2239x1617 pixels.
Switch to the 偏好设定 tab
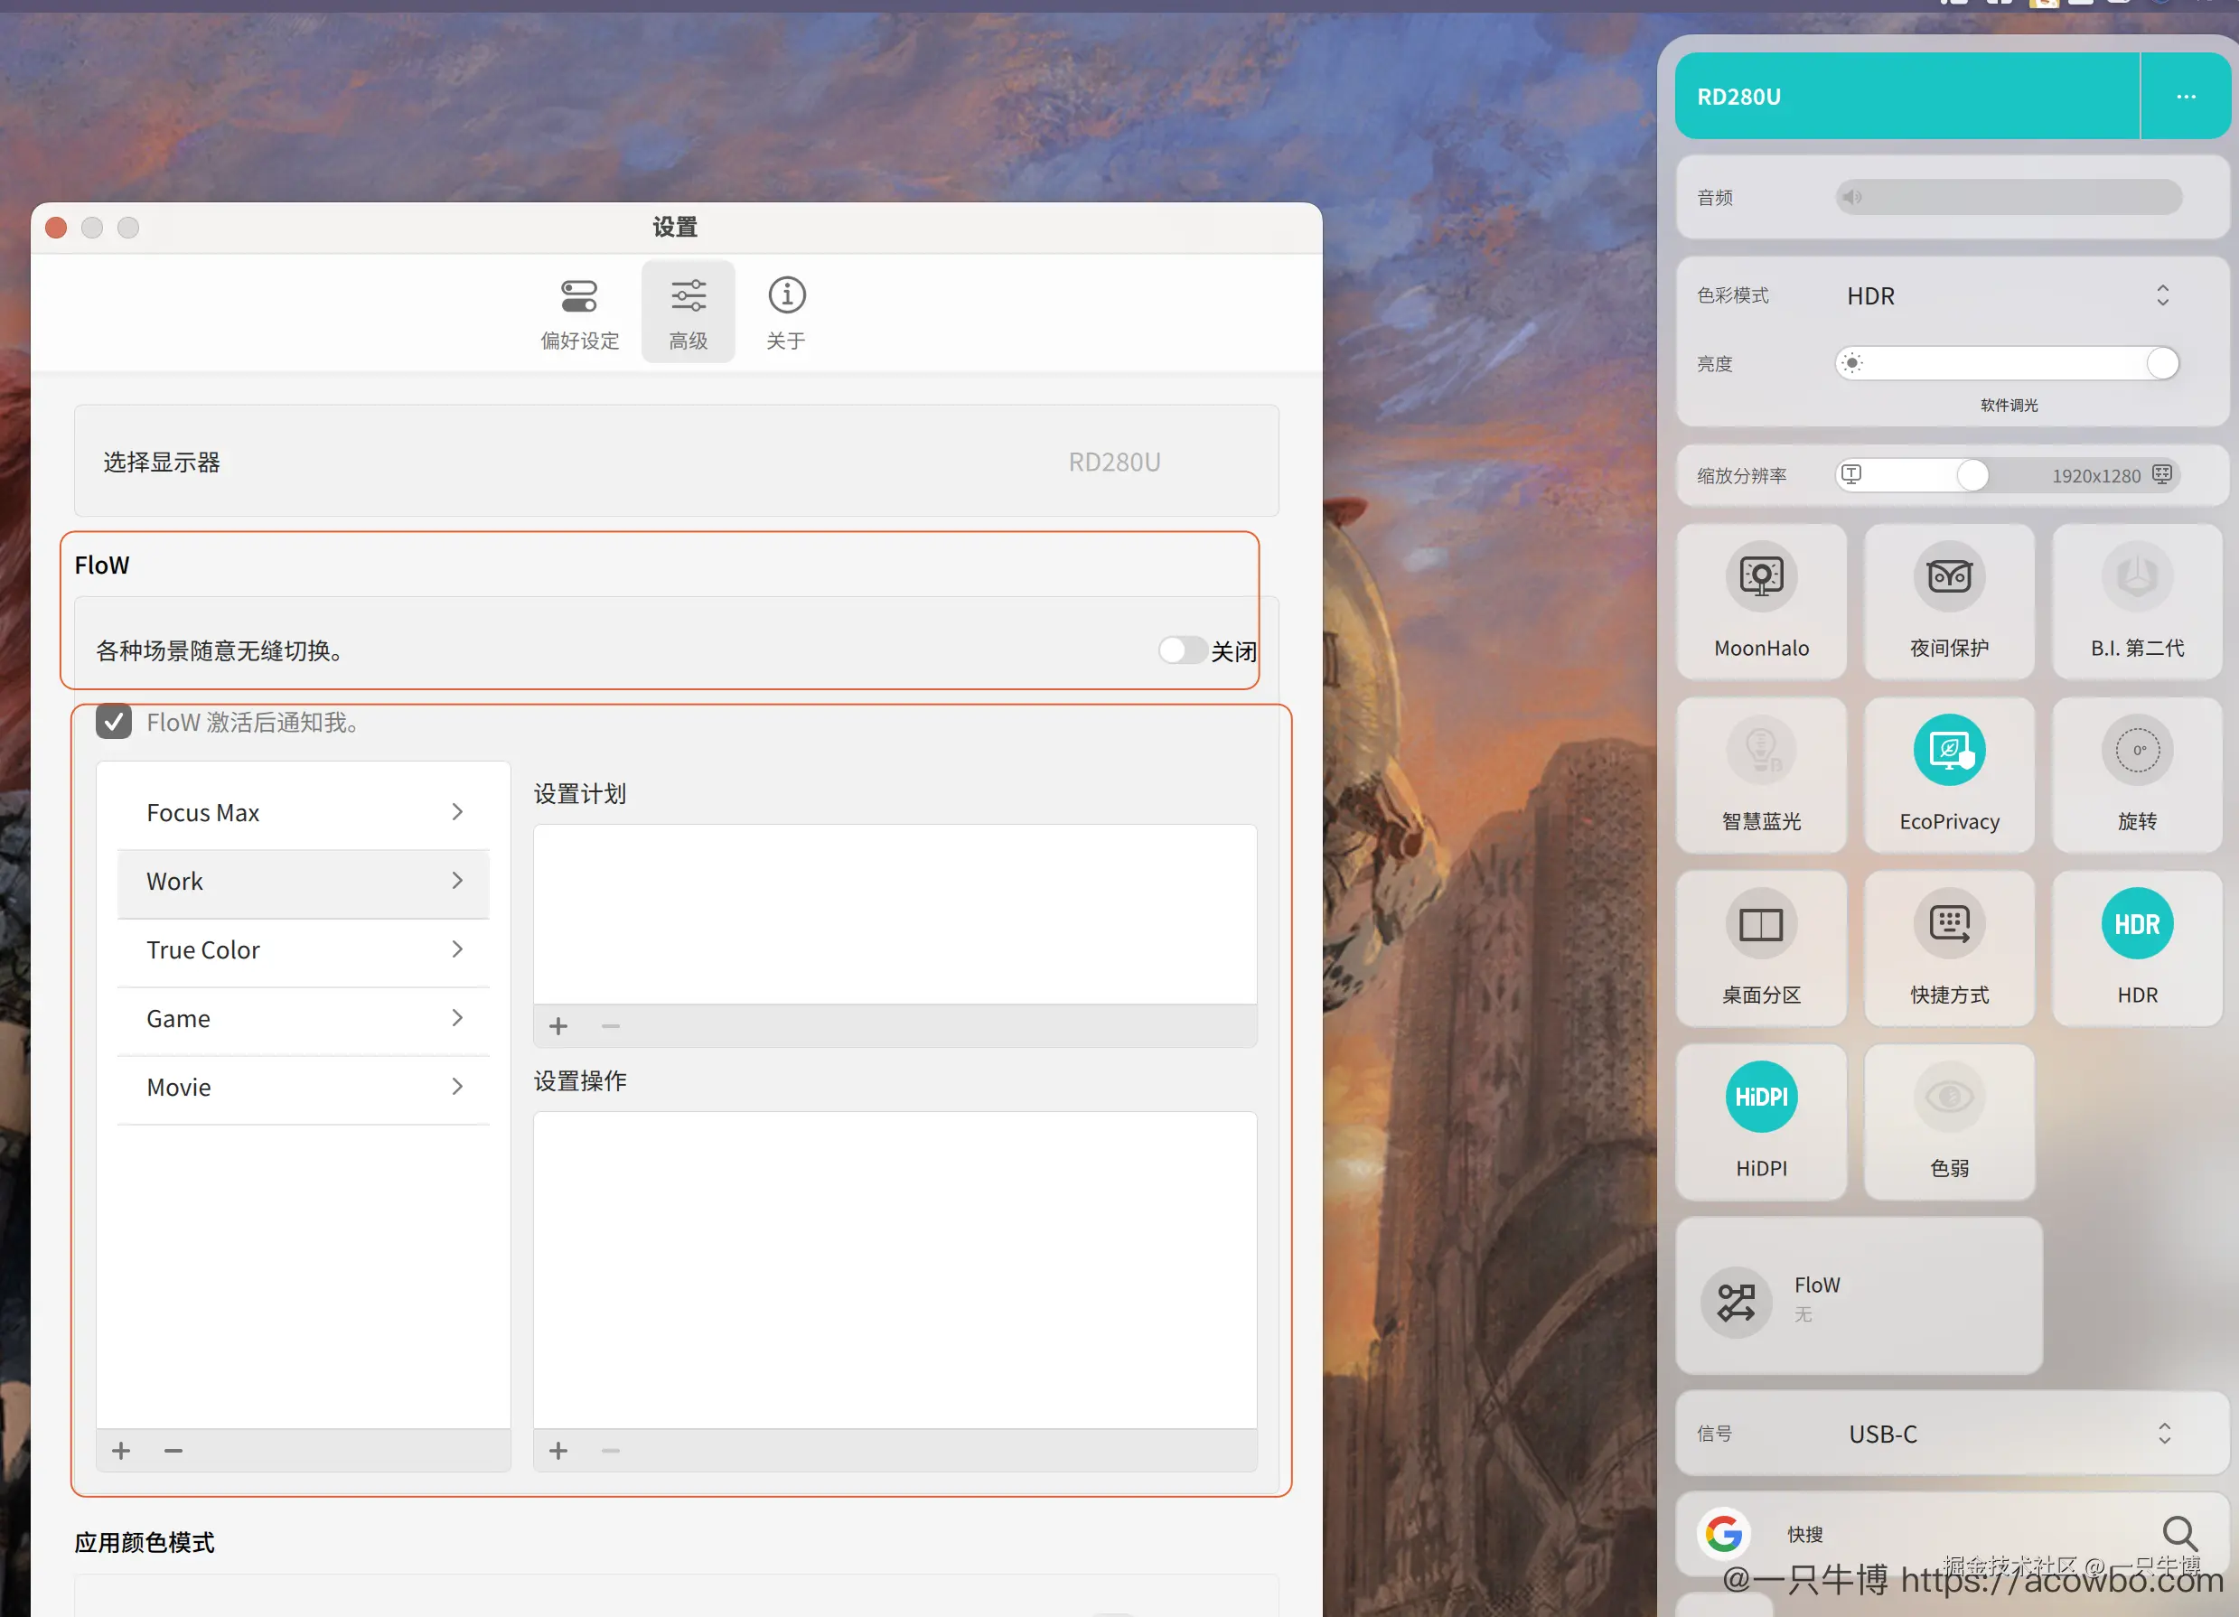[579, 312]
